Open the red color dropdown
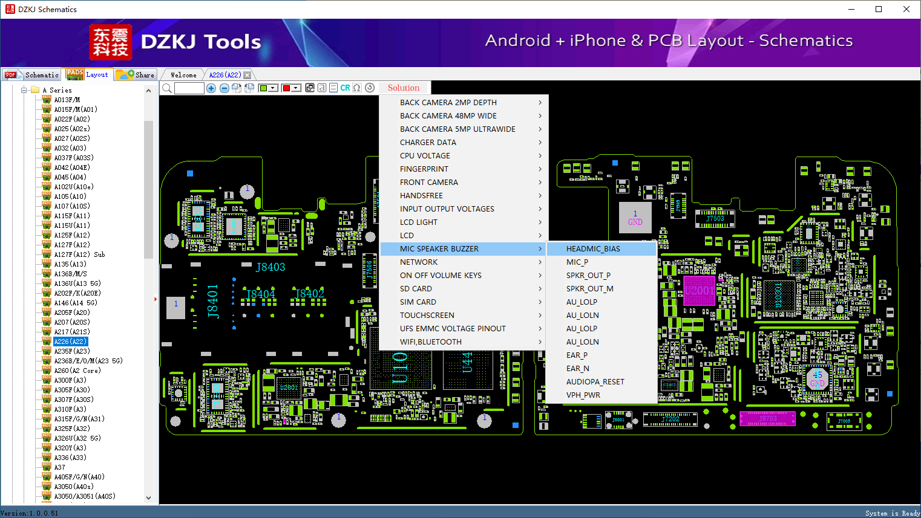Viewport: 921px width, 518px height. (x=297, y=88)
